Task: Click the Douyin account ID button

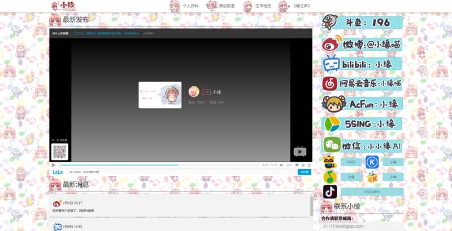Action: [372, 192]
